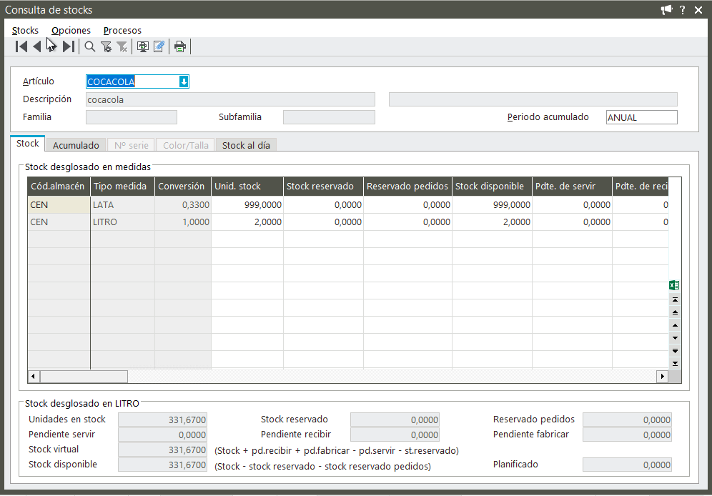Select the LITRO row in stock grid

[x=105, y=222]
